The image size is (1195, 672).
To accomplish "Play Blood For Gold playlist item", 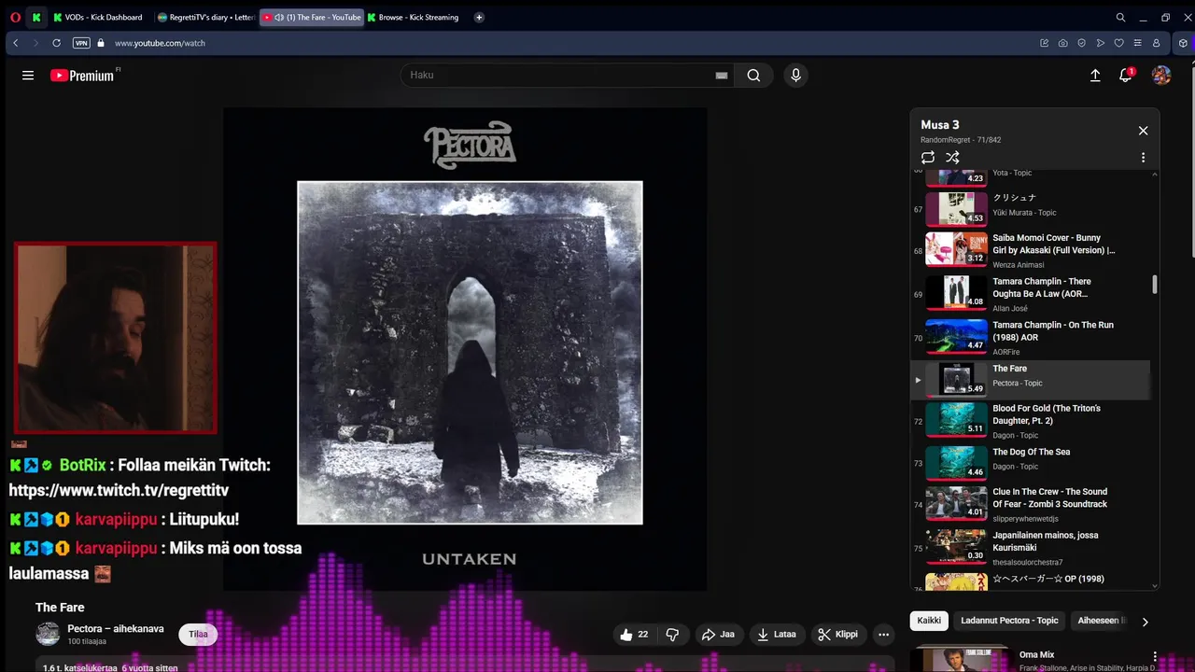I will (x=1031, y=421).
